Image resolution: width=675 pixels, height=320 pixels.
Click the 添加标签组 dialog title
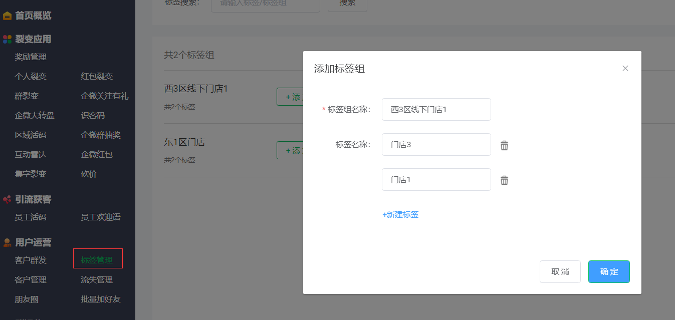coord(339,69)
